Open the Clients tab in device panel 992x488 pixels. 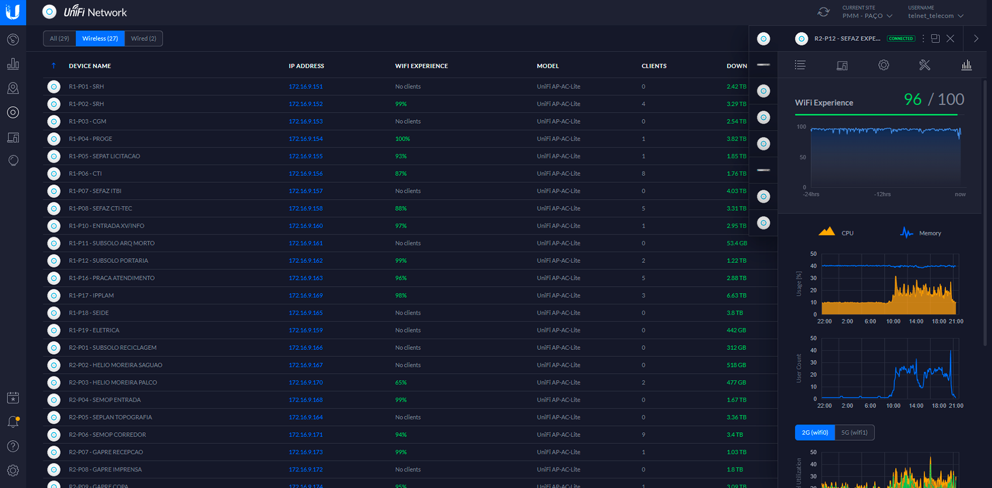click(x=842, y=65)
